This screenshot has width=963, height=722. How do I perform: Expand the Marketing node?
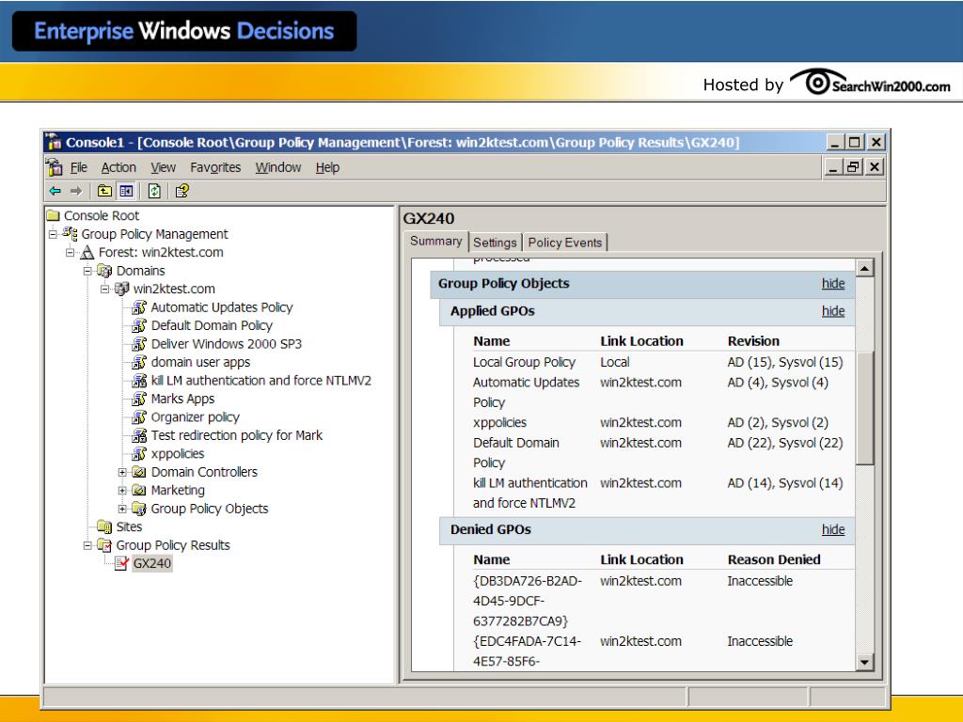pyautogui.click(x=122, y=491)
